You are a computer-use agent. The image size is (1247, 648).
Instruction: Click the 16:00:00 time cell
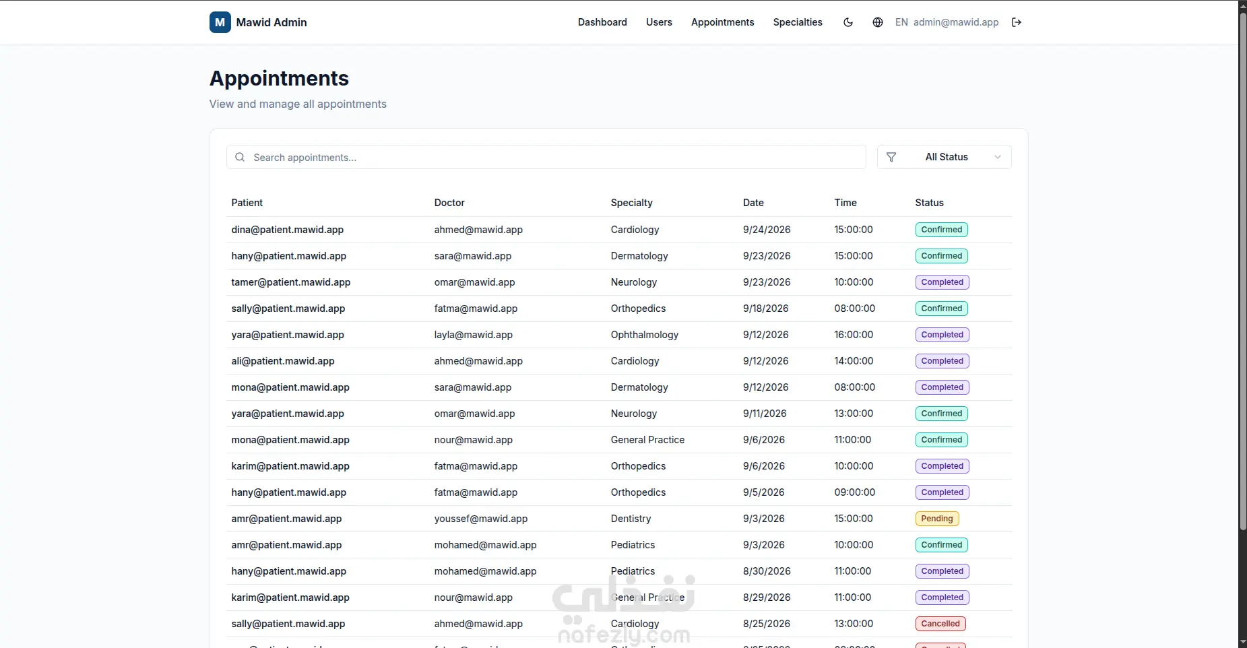tap(854, 335)
